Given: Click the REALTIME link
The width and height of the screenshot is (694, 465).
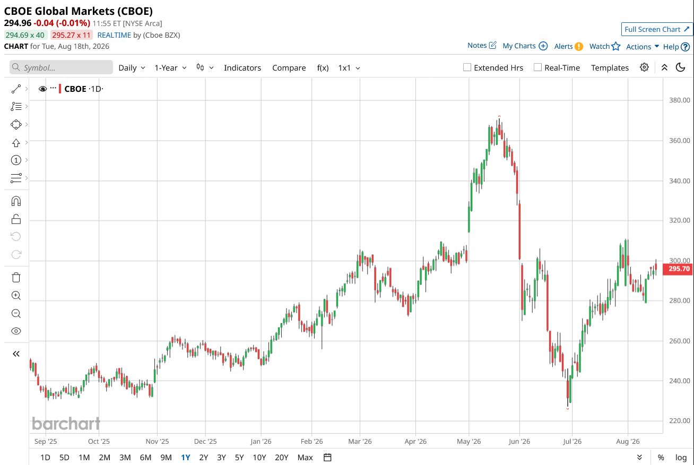Looking at the screenshot, I should click(114, 35).
